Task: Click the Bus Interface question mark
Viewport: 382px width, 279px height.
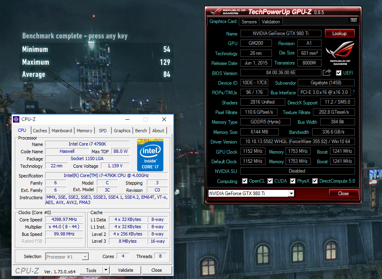Action: 353,92
